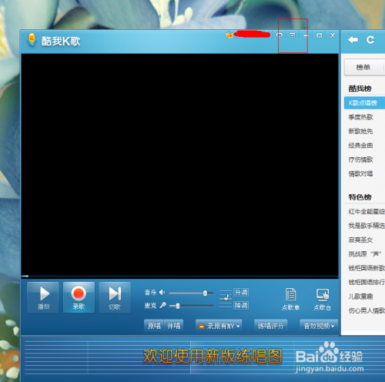Open the 挑战原"声" chart
This screenshot has width=385, height=382.
(365, 254)
